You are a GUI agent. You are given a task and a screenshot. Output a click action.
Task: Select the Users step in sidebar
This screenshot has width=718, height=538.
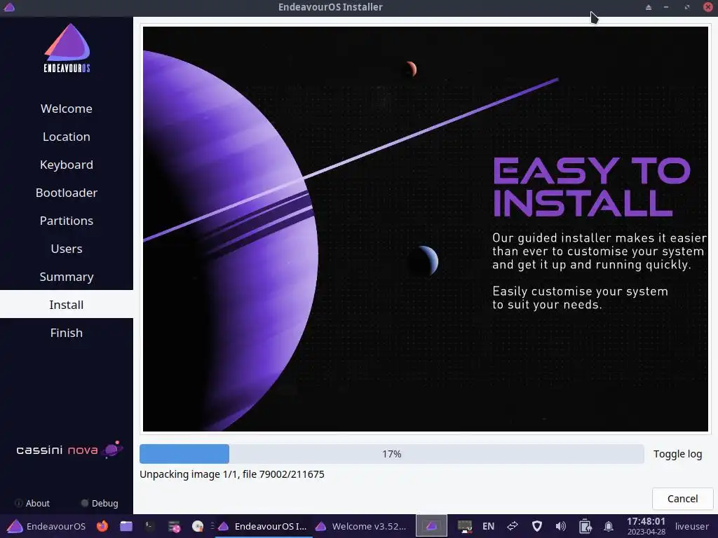click(x=67, y=249)
